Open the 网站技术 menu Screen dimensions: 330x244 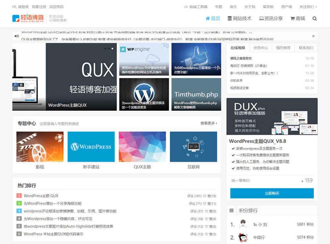coord(239,18)
